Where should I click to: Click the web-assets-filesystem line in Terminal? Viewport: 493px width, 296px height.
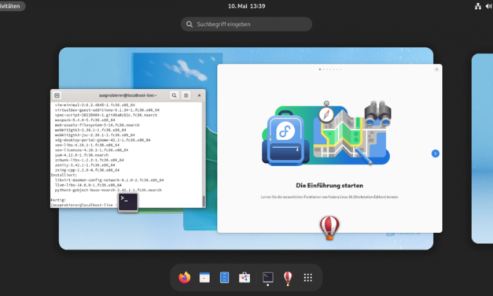point(97,125)
